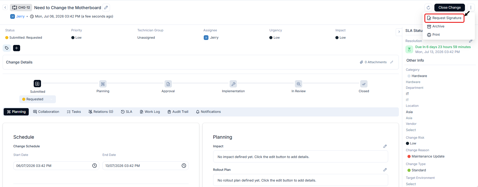Click the Submitted stage icon

[37, 84]
